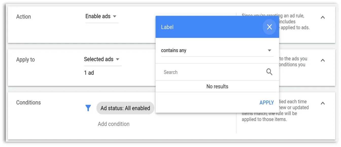This screenshot has width=341, height=147.
Task: Collapse the Apply to section chevron
Action: coord(323,60)
